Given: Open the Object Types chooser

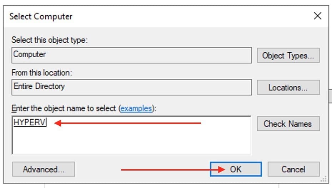Looking at the screenshot, I should pos(288,56).
